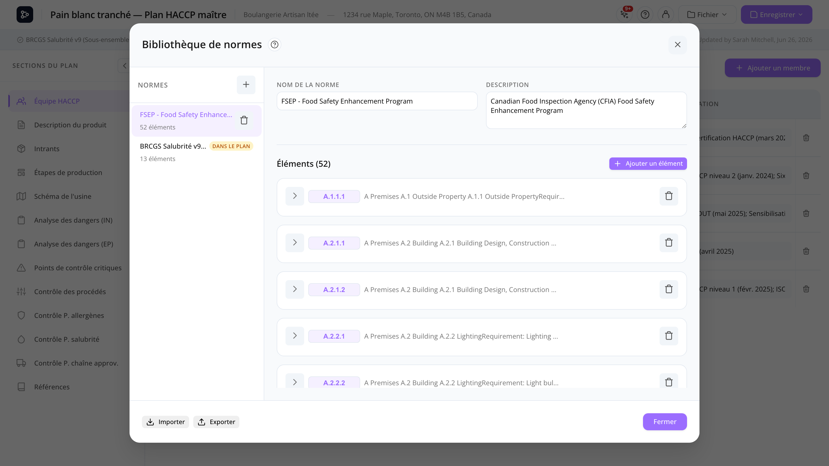829x466 pixels.
Task: Click the DANS LE PLAN badge
Action: (x=231, y=146)
